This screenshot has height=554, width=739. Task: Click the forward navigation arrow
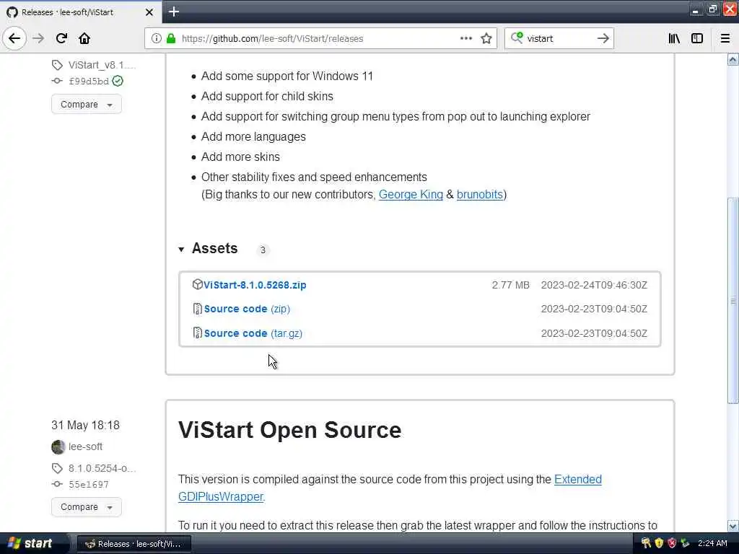tap(38, 38)
